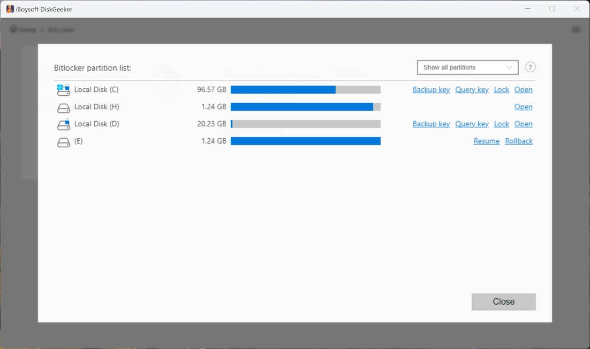Click the iBoysoft DiskGeeker app logo
The image size is (590, 349).
pyautogui.click(x=10, y=9)
